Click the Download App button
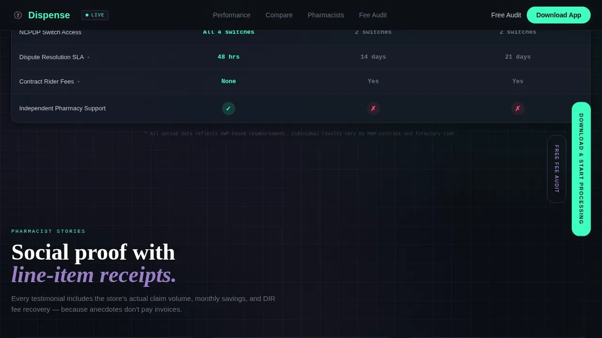Image resolution: width=602 pixels, height=338 pixels. pyautogui.click(x=559, y=15)
